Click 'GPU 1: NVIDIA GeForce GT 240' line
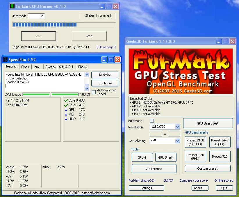This screenshot has height=197, width=239. tap(162, 102)
